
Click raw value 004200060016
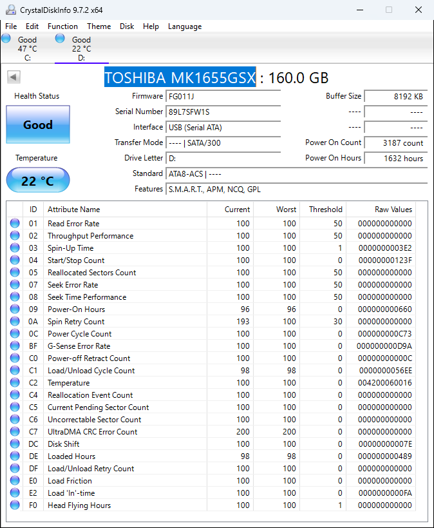[x=385, y=383]
